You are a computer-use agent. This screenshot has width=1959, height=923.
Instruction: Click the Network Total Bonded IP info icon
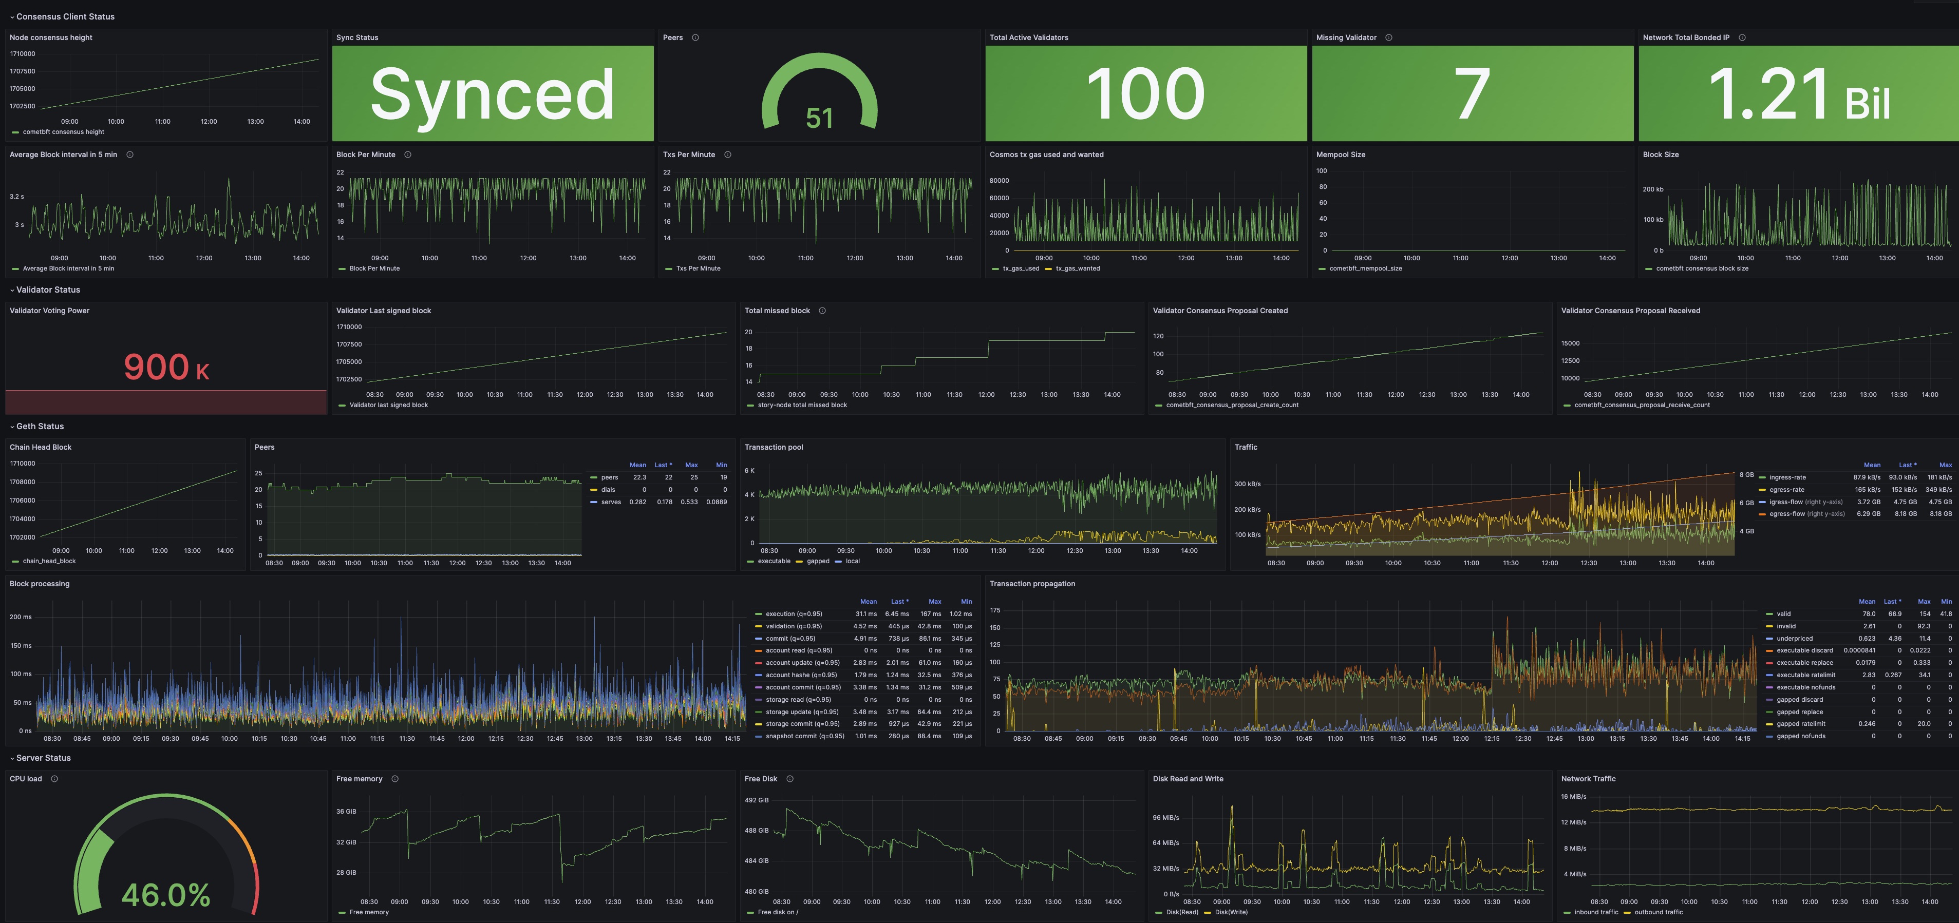1742,37
